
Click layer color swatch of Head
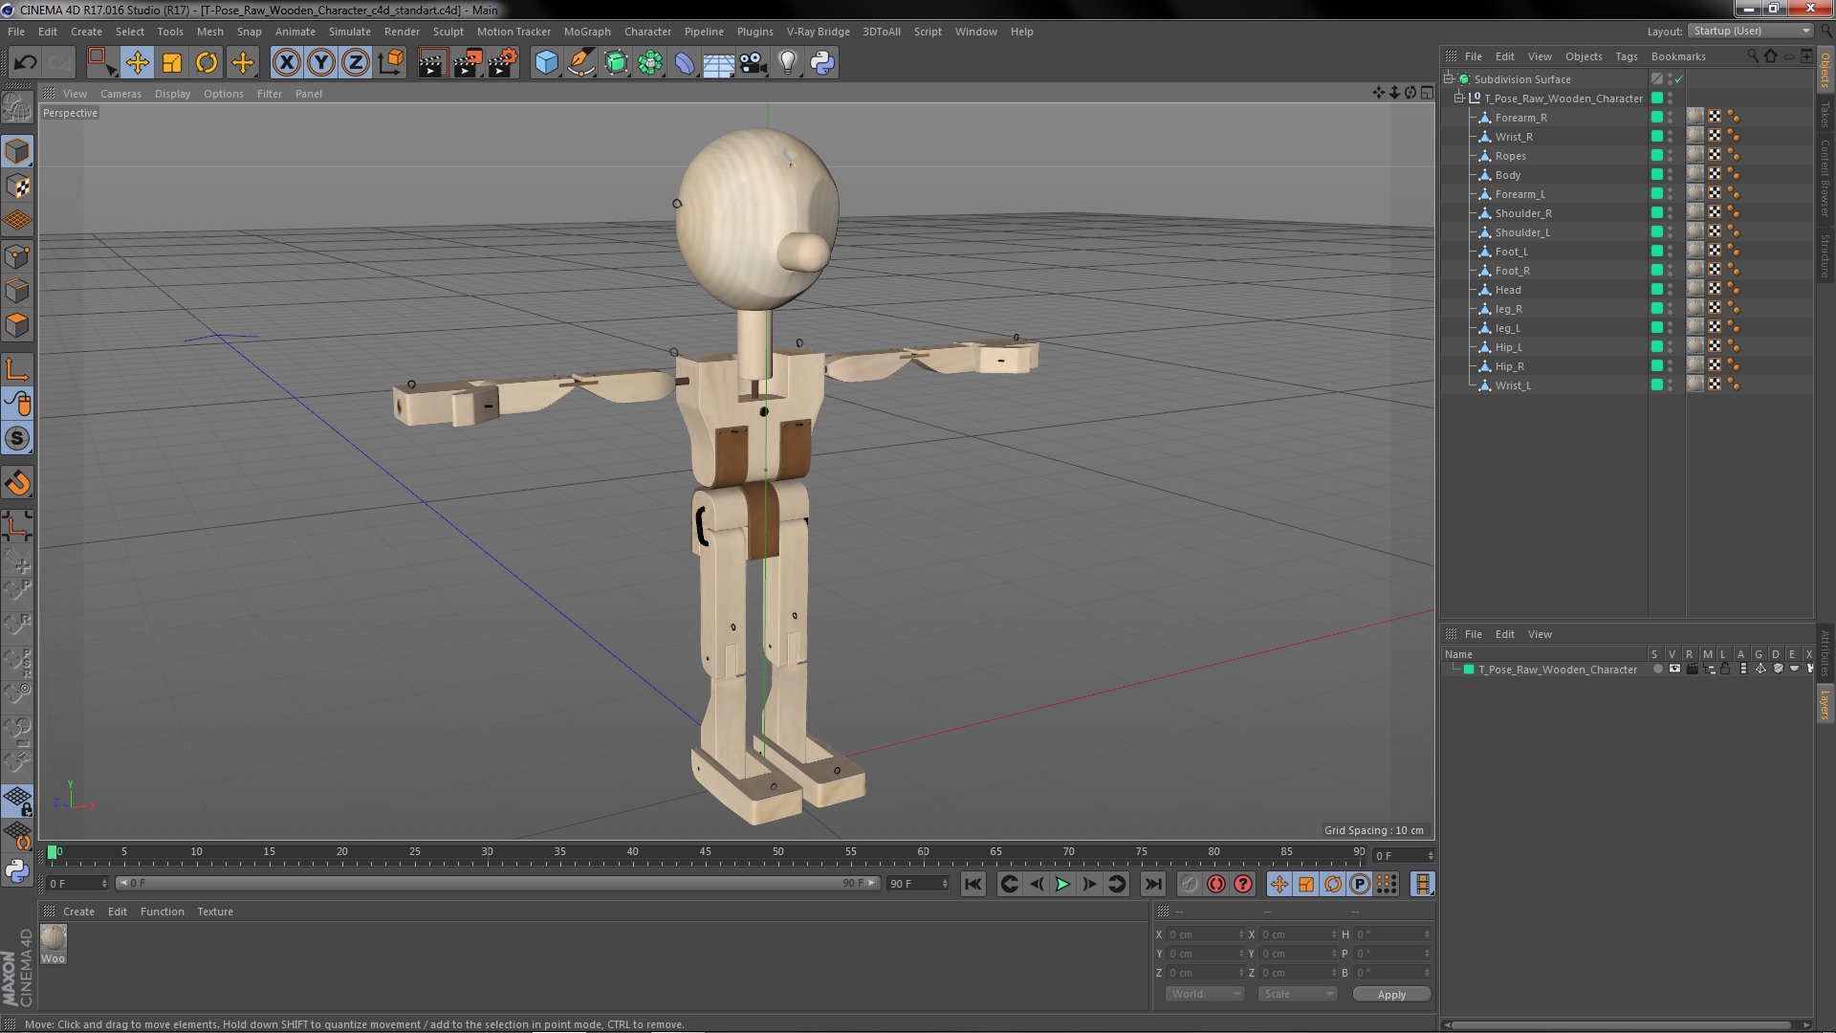1657,289
